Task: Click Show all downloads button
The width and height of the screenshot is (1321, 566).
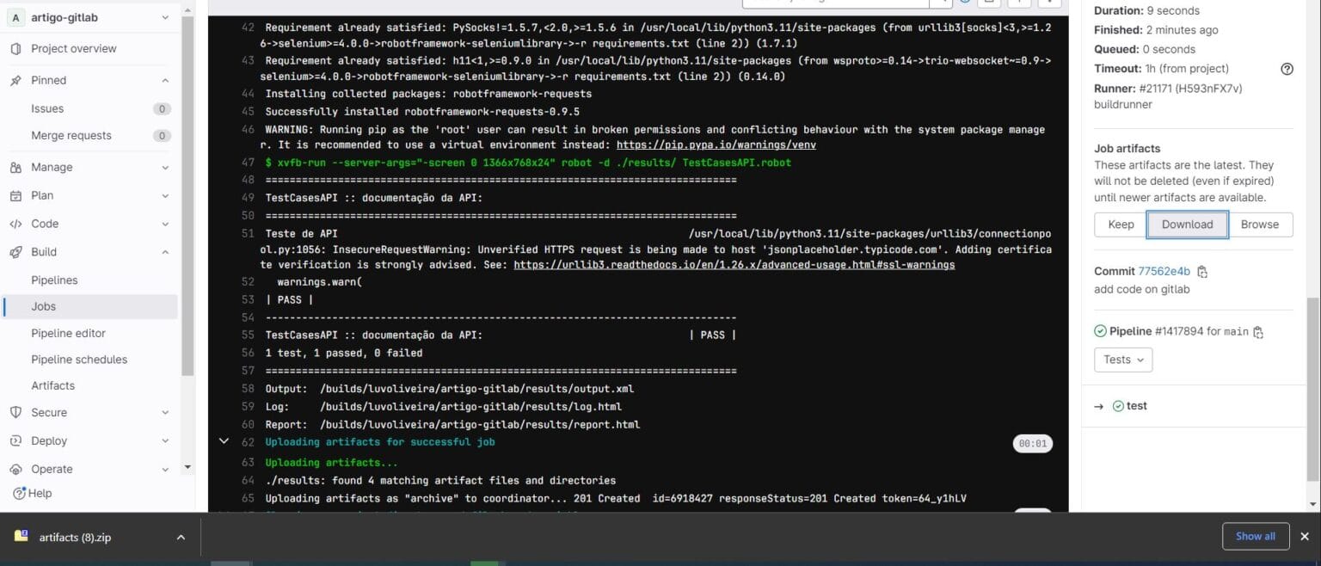Action: 1256,535
